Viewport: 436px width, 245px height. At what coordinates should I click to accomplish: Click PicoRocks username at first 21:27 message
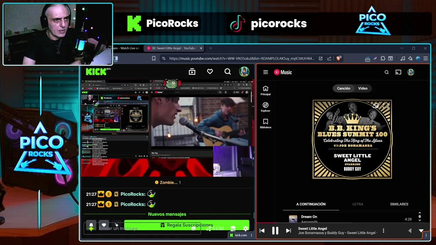133,194
